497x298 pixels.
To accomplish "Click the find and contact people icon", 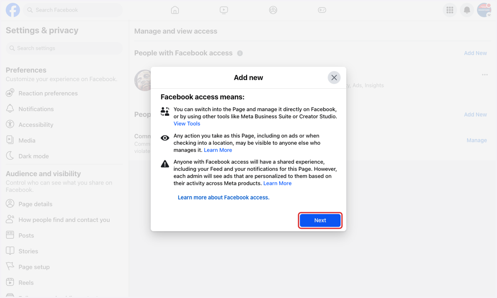I will click(10, 219).
